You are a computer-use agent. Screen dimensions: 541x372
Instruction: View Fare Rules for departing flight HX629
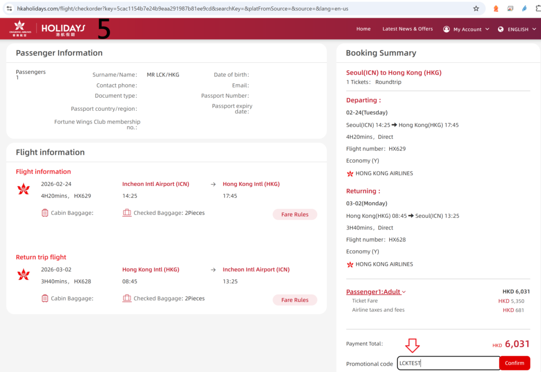point(295,214)
